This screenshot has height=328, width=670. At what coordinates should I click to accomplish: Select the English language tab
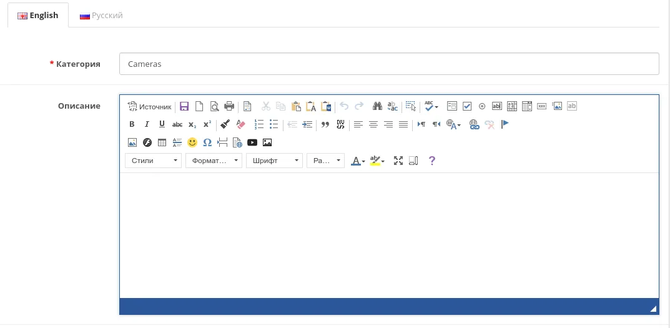coord(38,16)
